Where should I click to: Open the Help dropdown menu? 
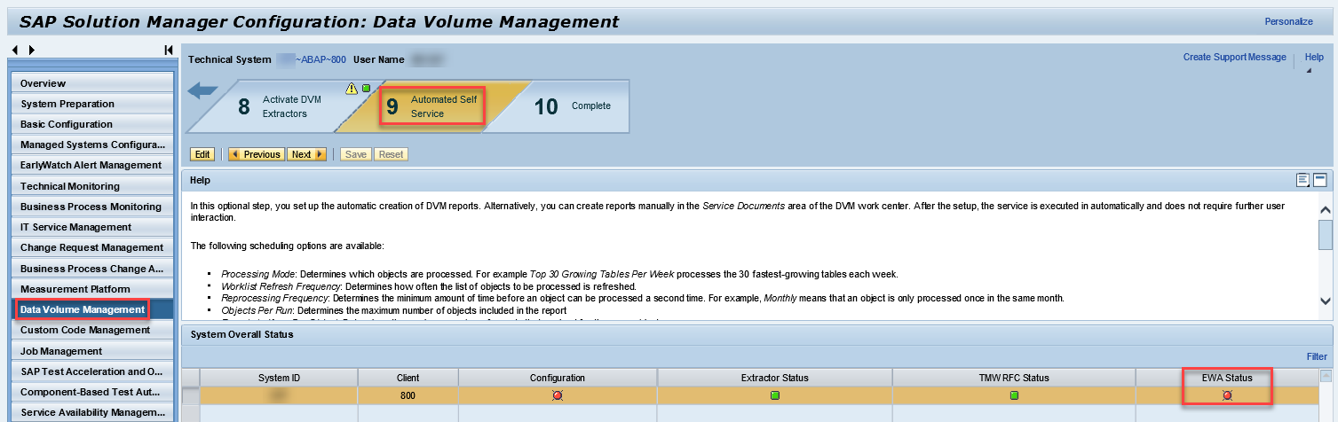[x=1314, y=57]
